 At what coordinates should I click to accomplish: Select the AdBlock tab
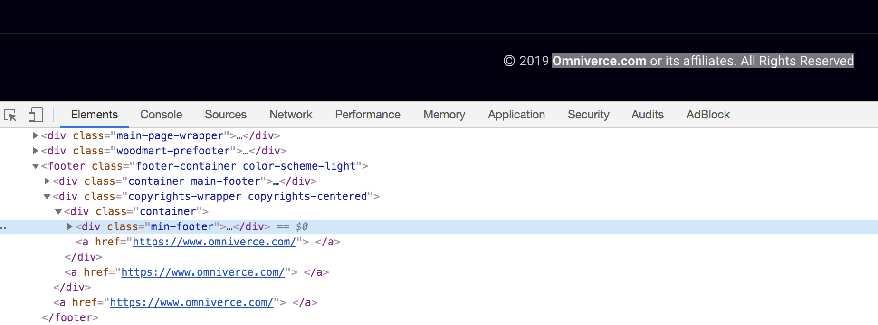point(708,115)
